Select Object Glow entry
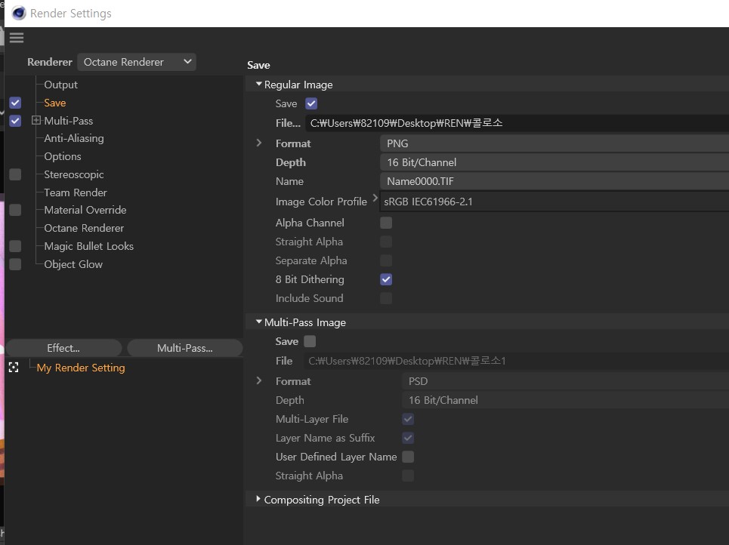 point(73,264)
